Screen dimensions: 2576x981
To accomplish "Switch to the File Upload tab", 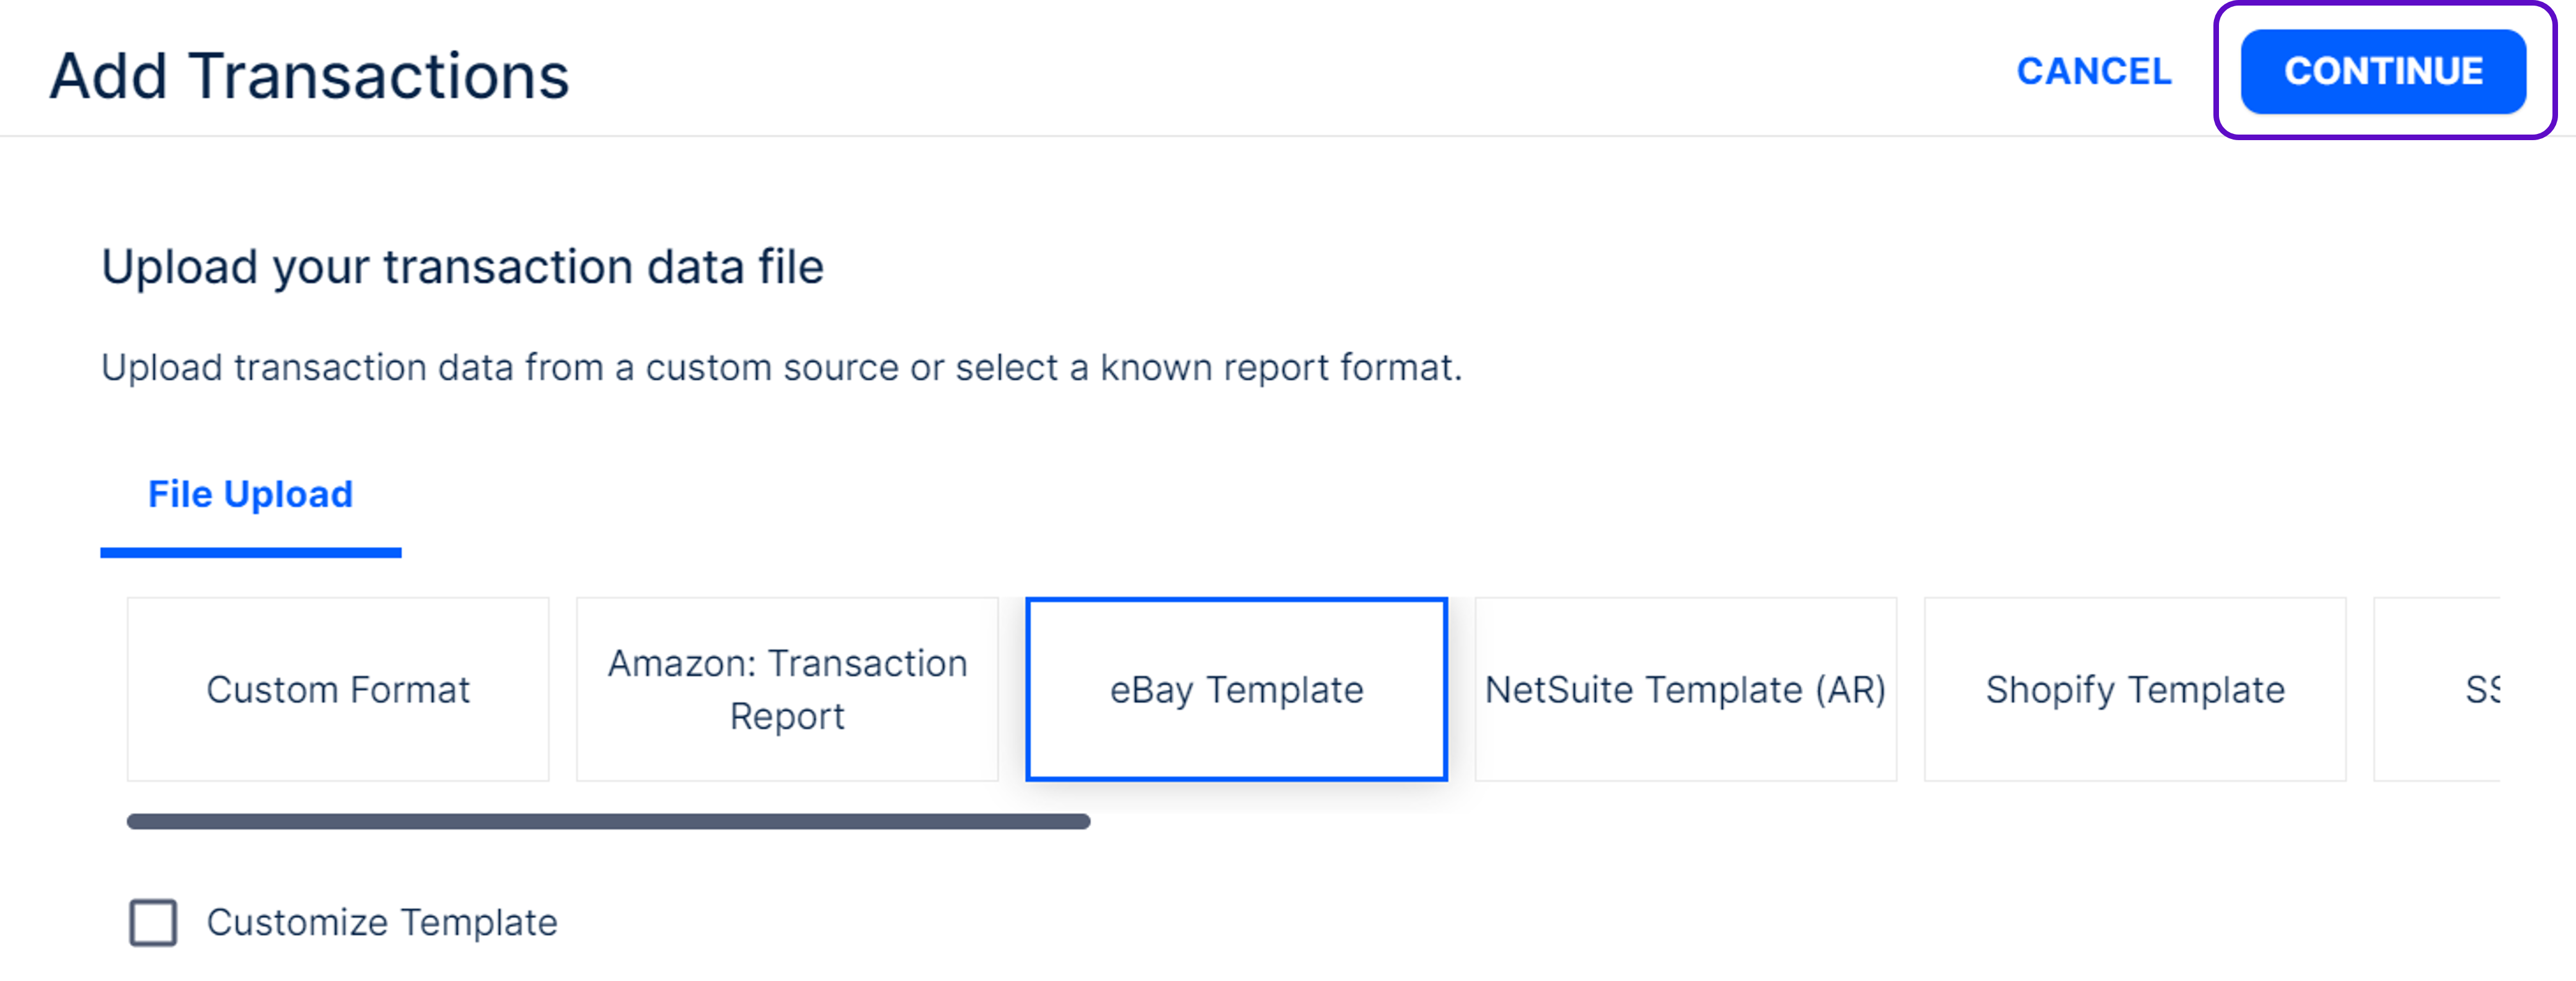I will (x=250, y=494).
